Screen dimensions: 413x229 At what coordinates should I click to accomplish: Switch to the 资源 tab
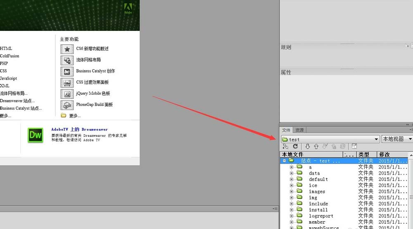click(x=299, y=130)
